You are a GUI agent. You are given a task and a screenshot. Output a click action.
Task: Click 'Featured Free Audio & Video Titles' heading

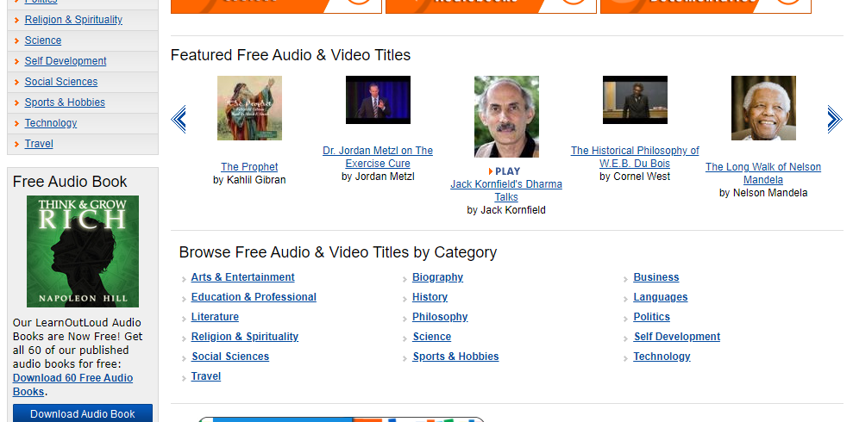point(291,55)
